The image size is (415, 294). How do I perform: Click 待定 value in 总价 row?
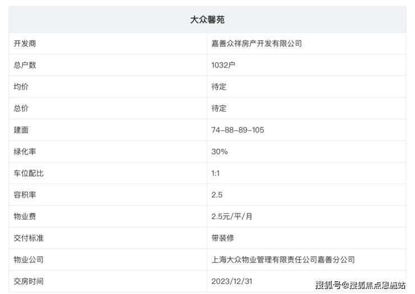(219, 108)
